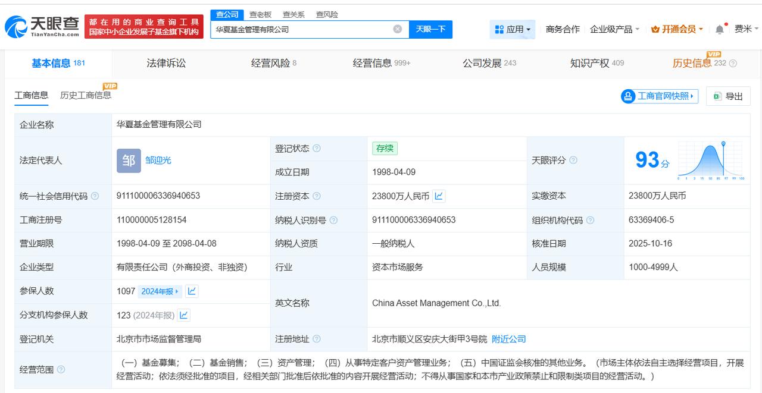
Task: Click the Excel icon on 导出 button
Action: click(717, 96)
